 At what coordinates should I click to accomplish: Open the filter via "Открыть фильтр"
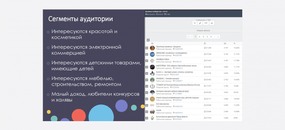(x=203, y=31)
